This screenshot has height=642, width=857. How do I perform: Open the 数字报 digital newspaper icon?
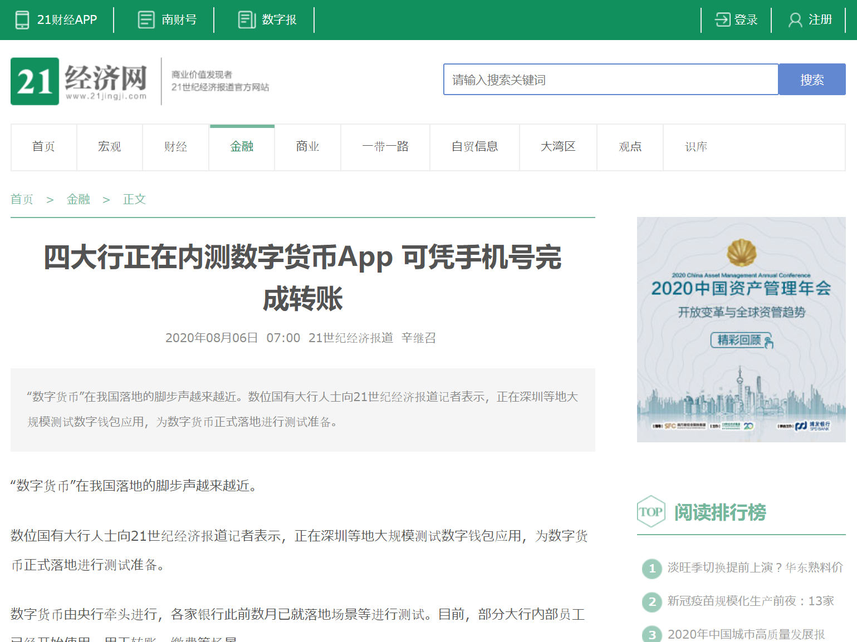pyautogui.click(x=246, y=19)
